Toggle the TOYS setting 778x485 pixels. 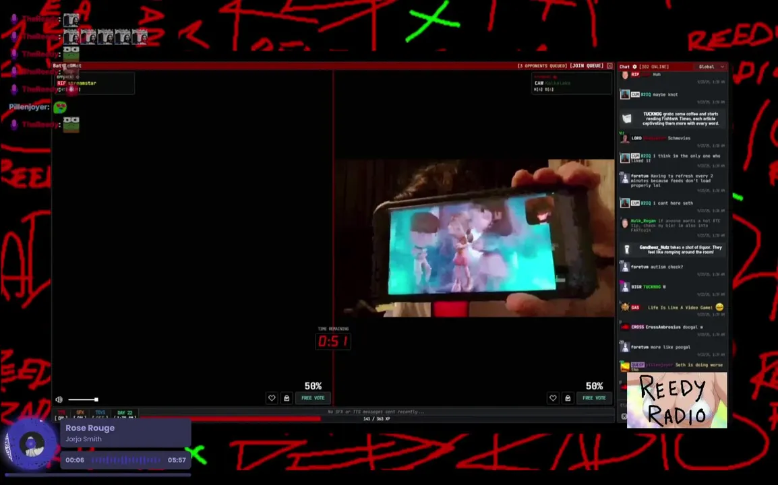coord(100,414)
